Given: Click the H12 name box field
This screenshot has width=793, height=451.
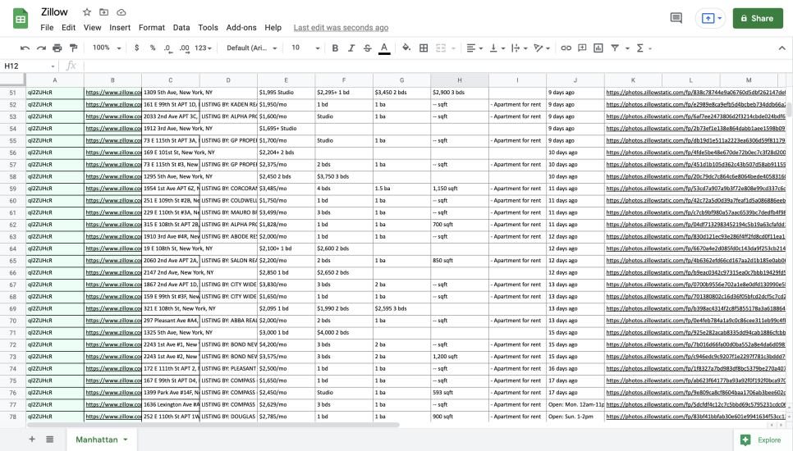Looking at the screenshot, I should (x=26, y=66).
